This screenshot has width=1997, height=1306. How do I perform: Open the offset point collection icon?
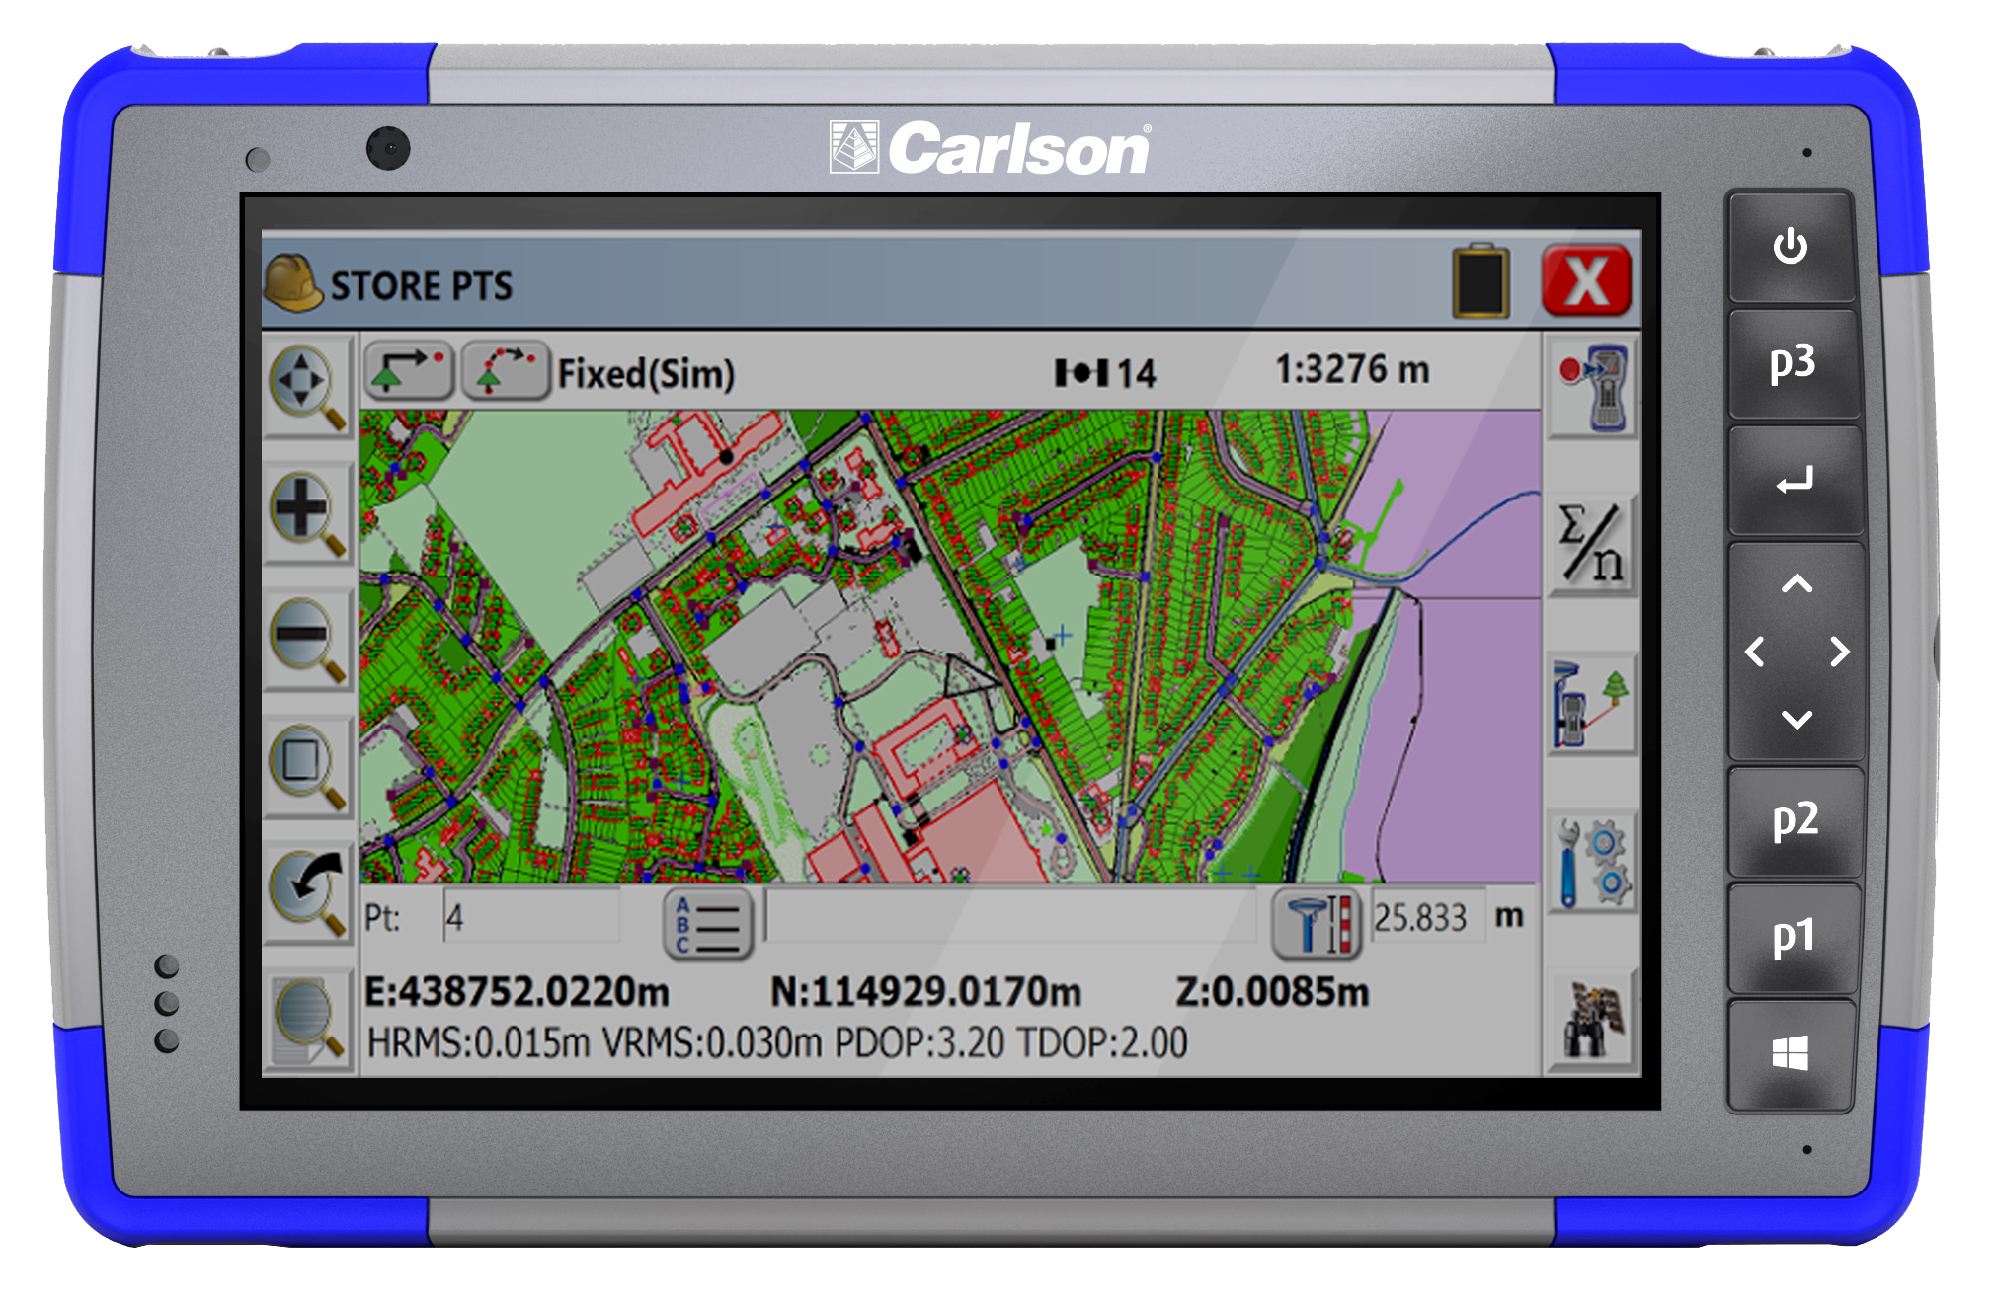point(1592,704)
